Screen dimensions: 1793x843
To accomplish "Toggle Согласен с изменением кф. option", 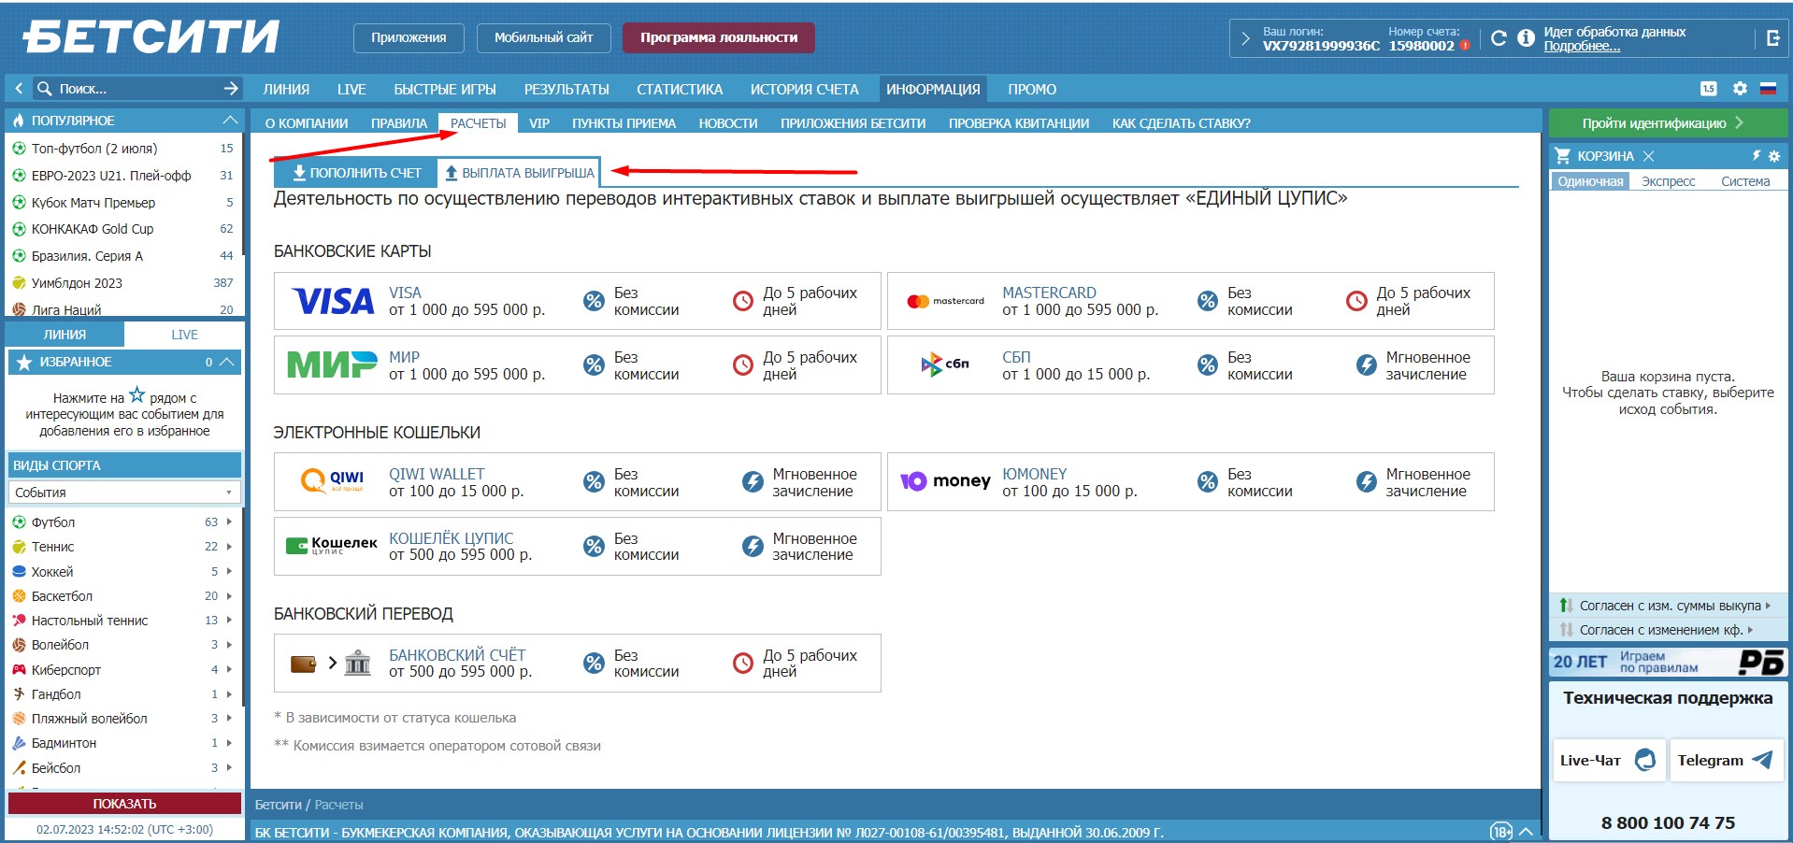I will (1660, 630).
